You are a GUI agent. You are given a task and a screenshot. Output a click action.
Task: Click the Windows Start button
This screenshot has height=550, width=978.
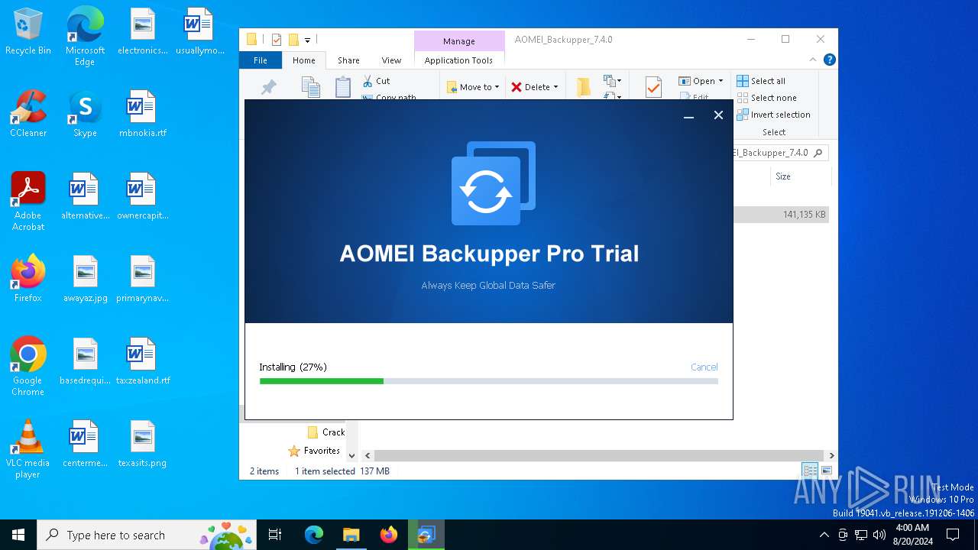click(18, 535)
